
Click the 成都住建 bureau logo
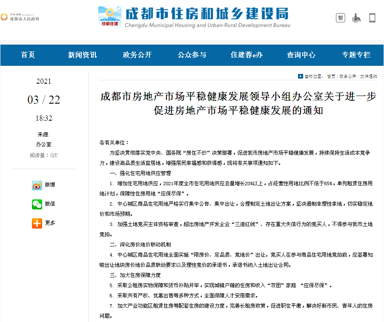pyautogui.click(x=109, y=17)
